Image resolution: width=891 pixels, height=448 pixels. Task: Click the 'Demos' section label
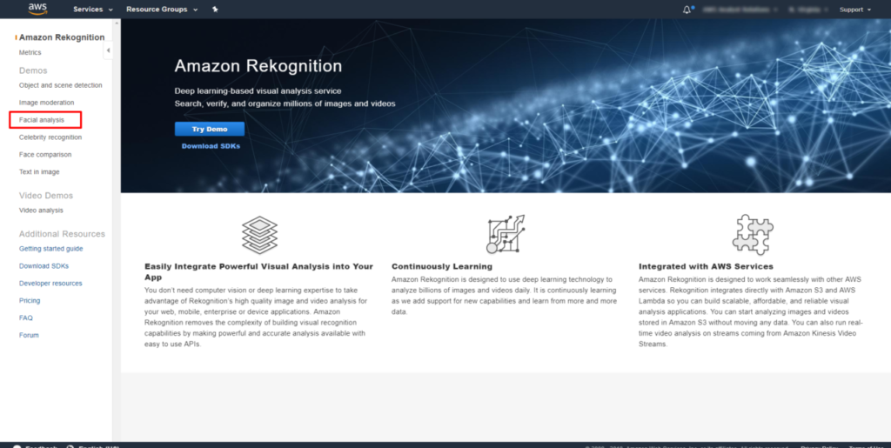click(33, 70)
